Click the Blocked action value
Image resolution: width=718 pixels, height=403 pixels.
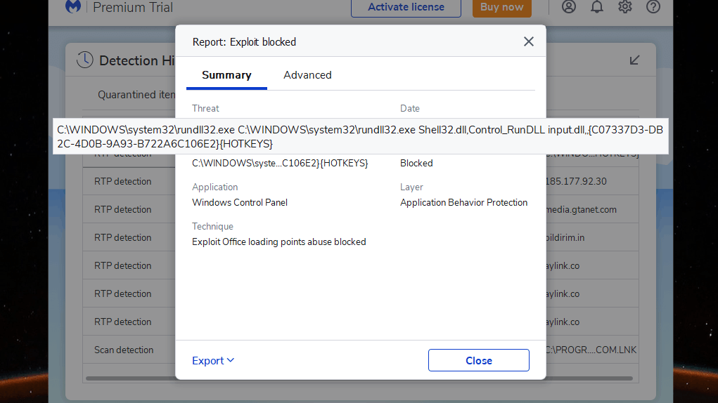[x=416, y=163]
